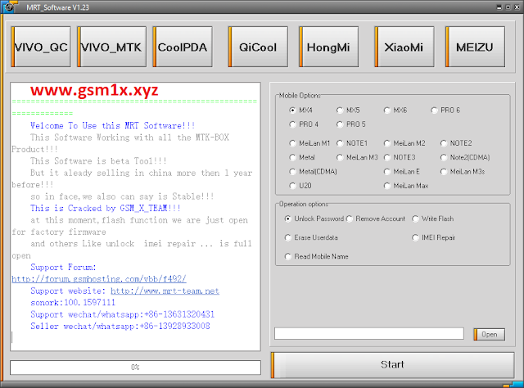
Task: Select the MEIZU brand tab
Action: pyautogui.click(x=475, y=47)
